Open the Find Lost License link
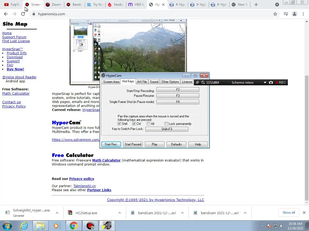This screenshot has height=231, width=309. pyautogui.click(x=16, y=41)
